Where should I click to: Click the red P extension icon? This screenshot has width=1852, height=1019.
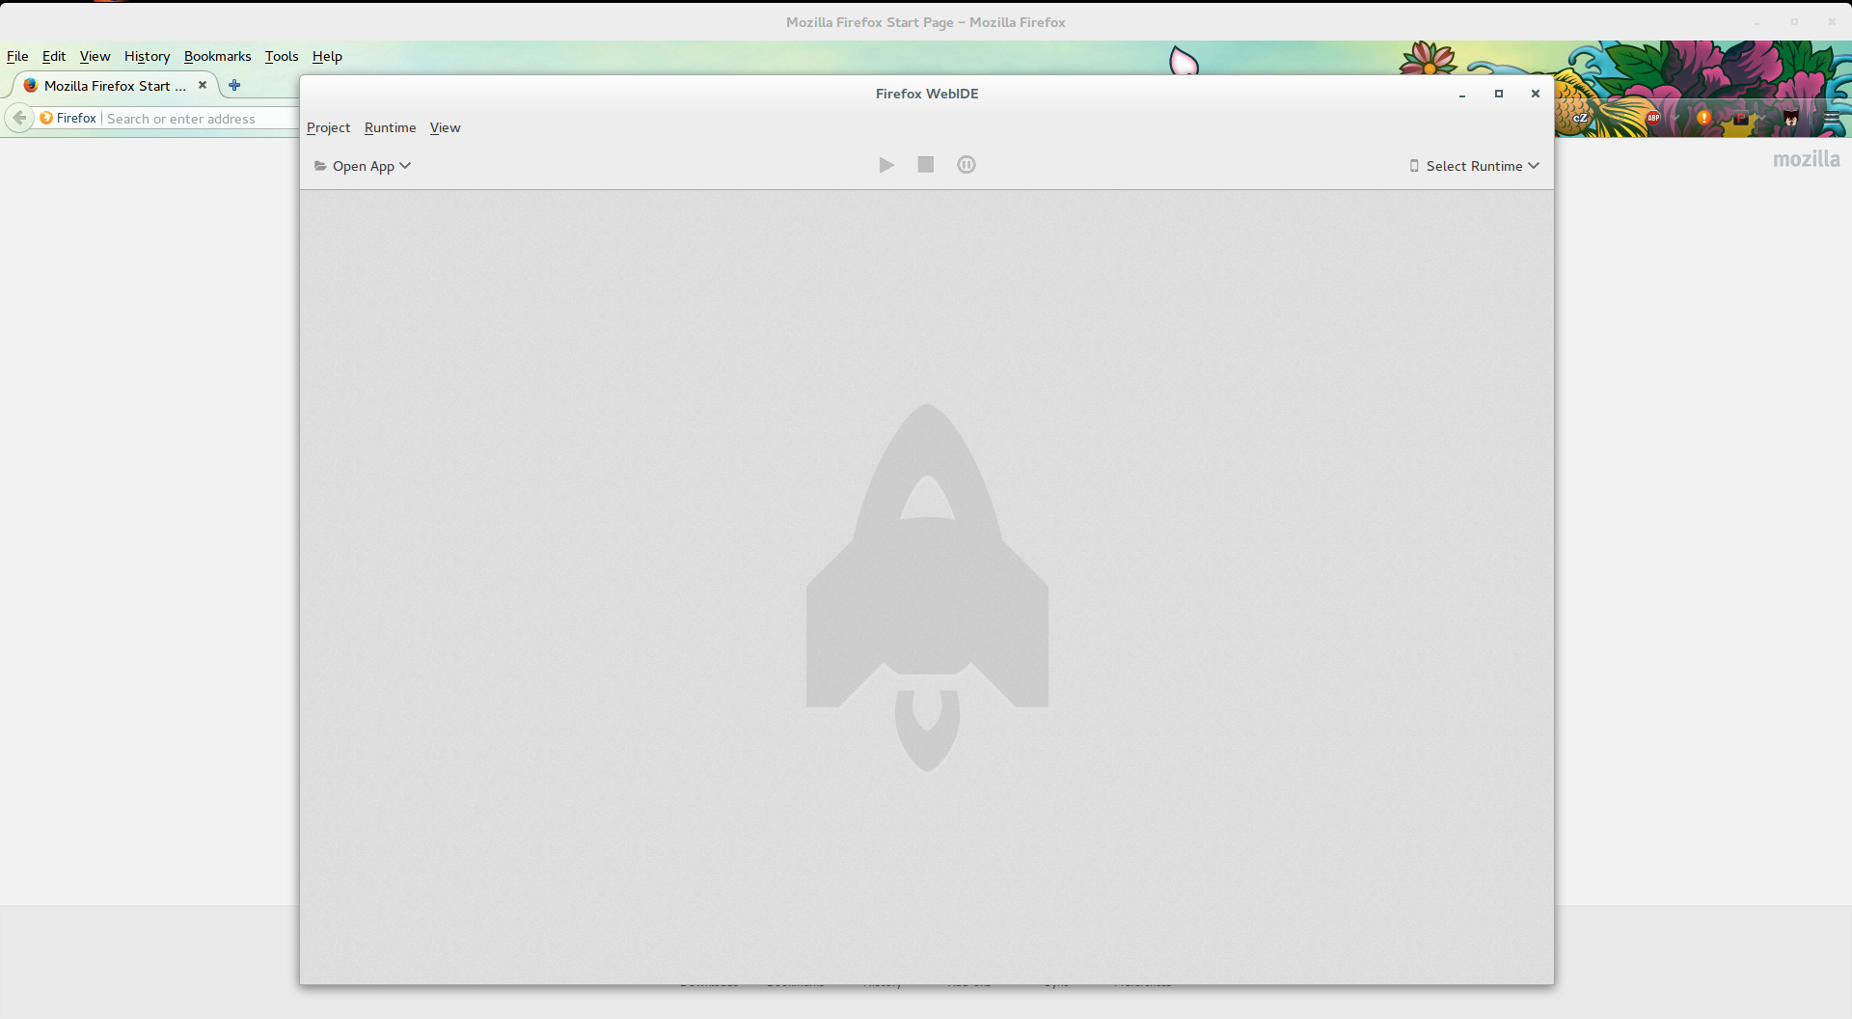[1740, 118]
